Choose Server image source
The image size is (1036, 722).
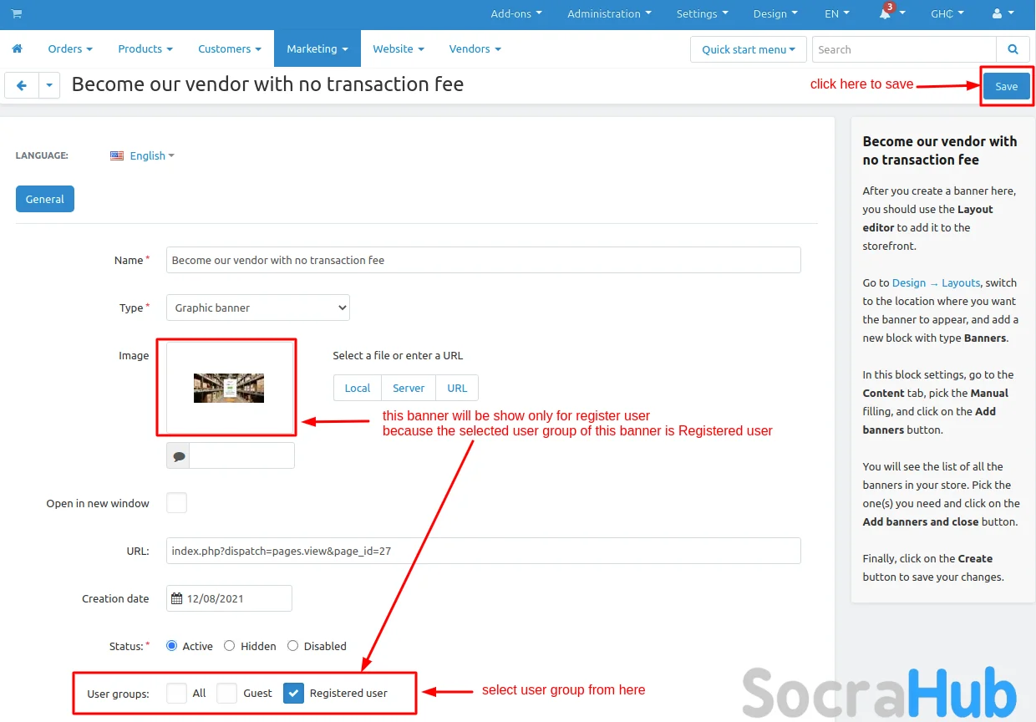pyautogui.click(x=409, y=388)
